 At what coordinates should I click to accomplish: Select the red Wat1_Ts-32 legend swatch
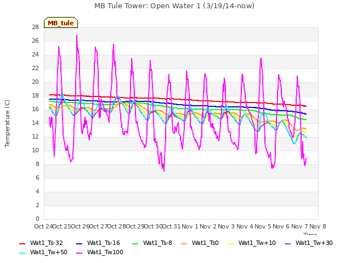coord(22,243)
